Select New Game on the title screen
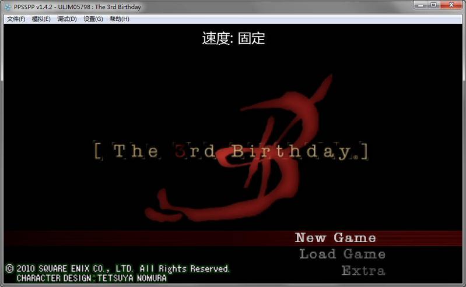This screenshot has width=466, height=287. coord(335,238)
